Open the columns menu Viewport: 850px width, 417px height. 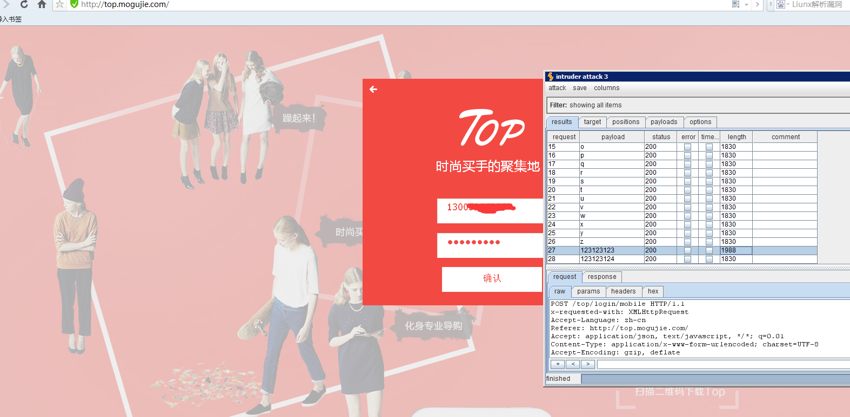pos(606,88)
